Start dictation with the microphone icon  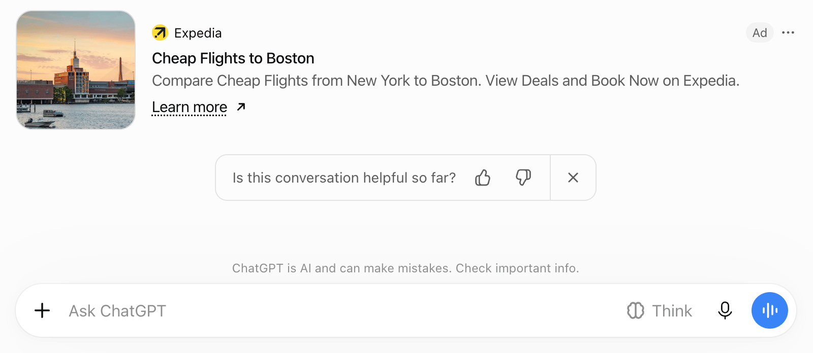pyautogui.click(x=725, y=310)
